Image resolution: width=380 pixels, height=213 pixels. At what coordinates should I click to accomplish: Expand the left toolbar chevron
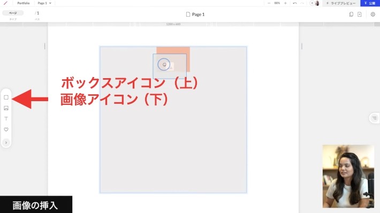click(x=6, y=142)
